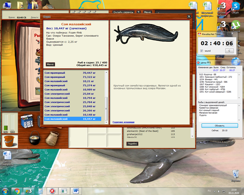The image size is (244, 195).
Task: Click the price list scroll up arrow
Action: click(x=239, y=75)
